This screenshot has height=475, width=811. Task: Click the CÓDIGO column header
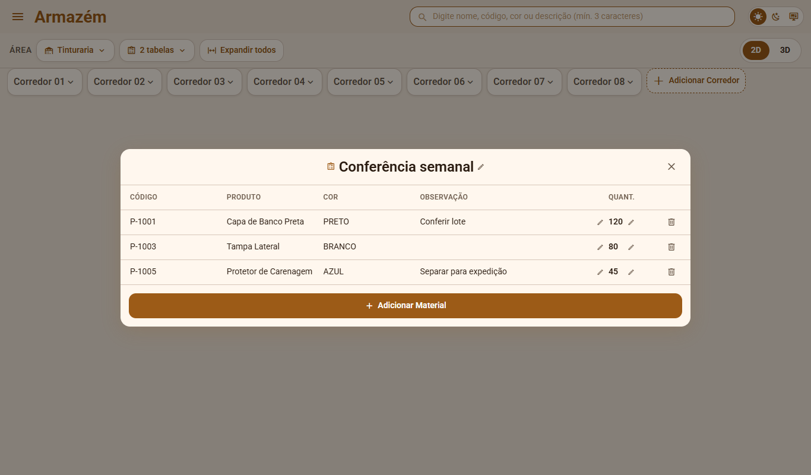click(x=144, y=197)
